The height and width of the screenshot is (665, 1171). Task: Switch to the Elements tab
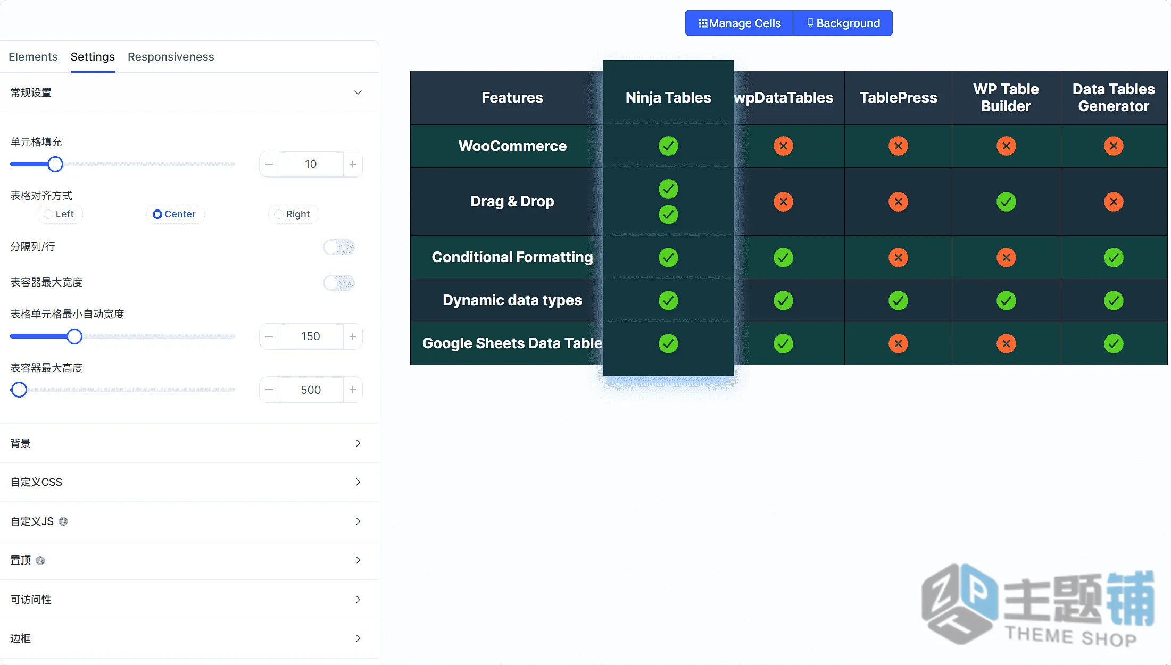click(x=33, y=57)
